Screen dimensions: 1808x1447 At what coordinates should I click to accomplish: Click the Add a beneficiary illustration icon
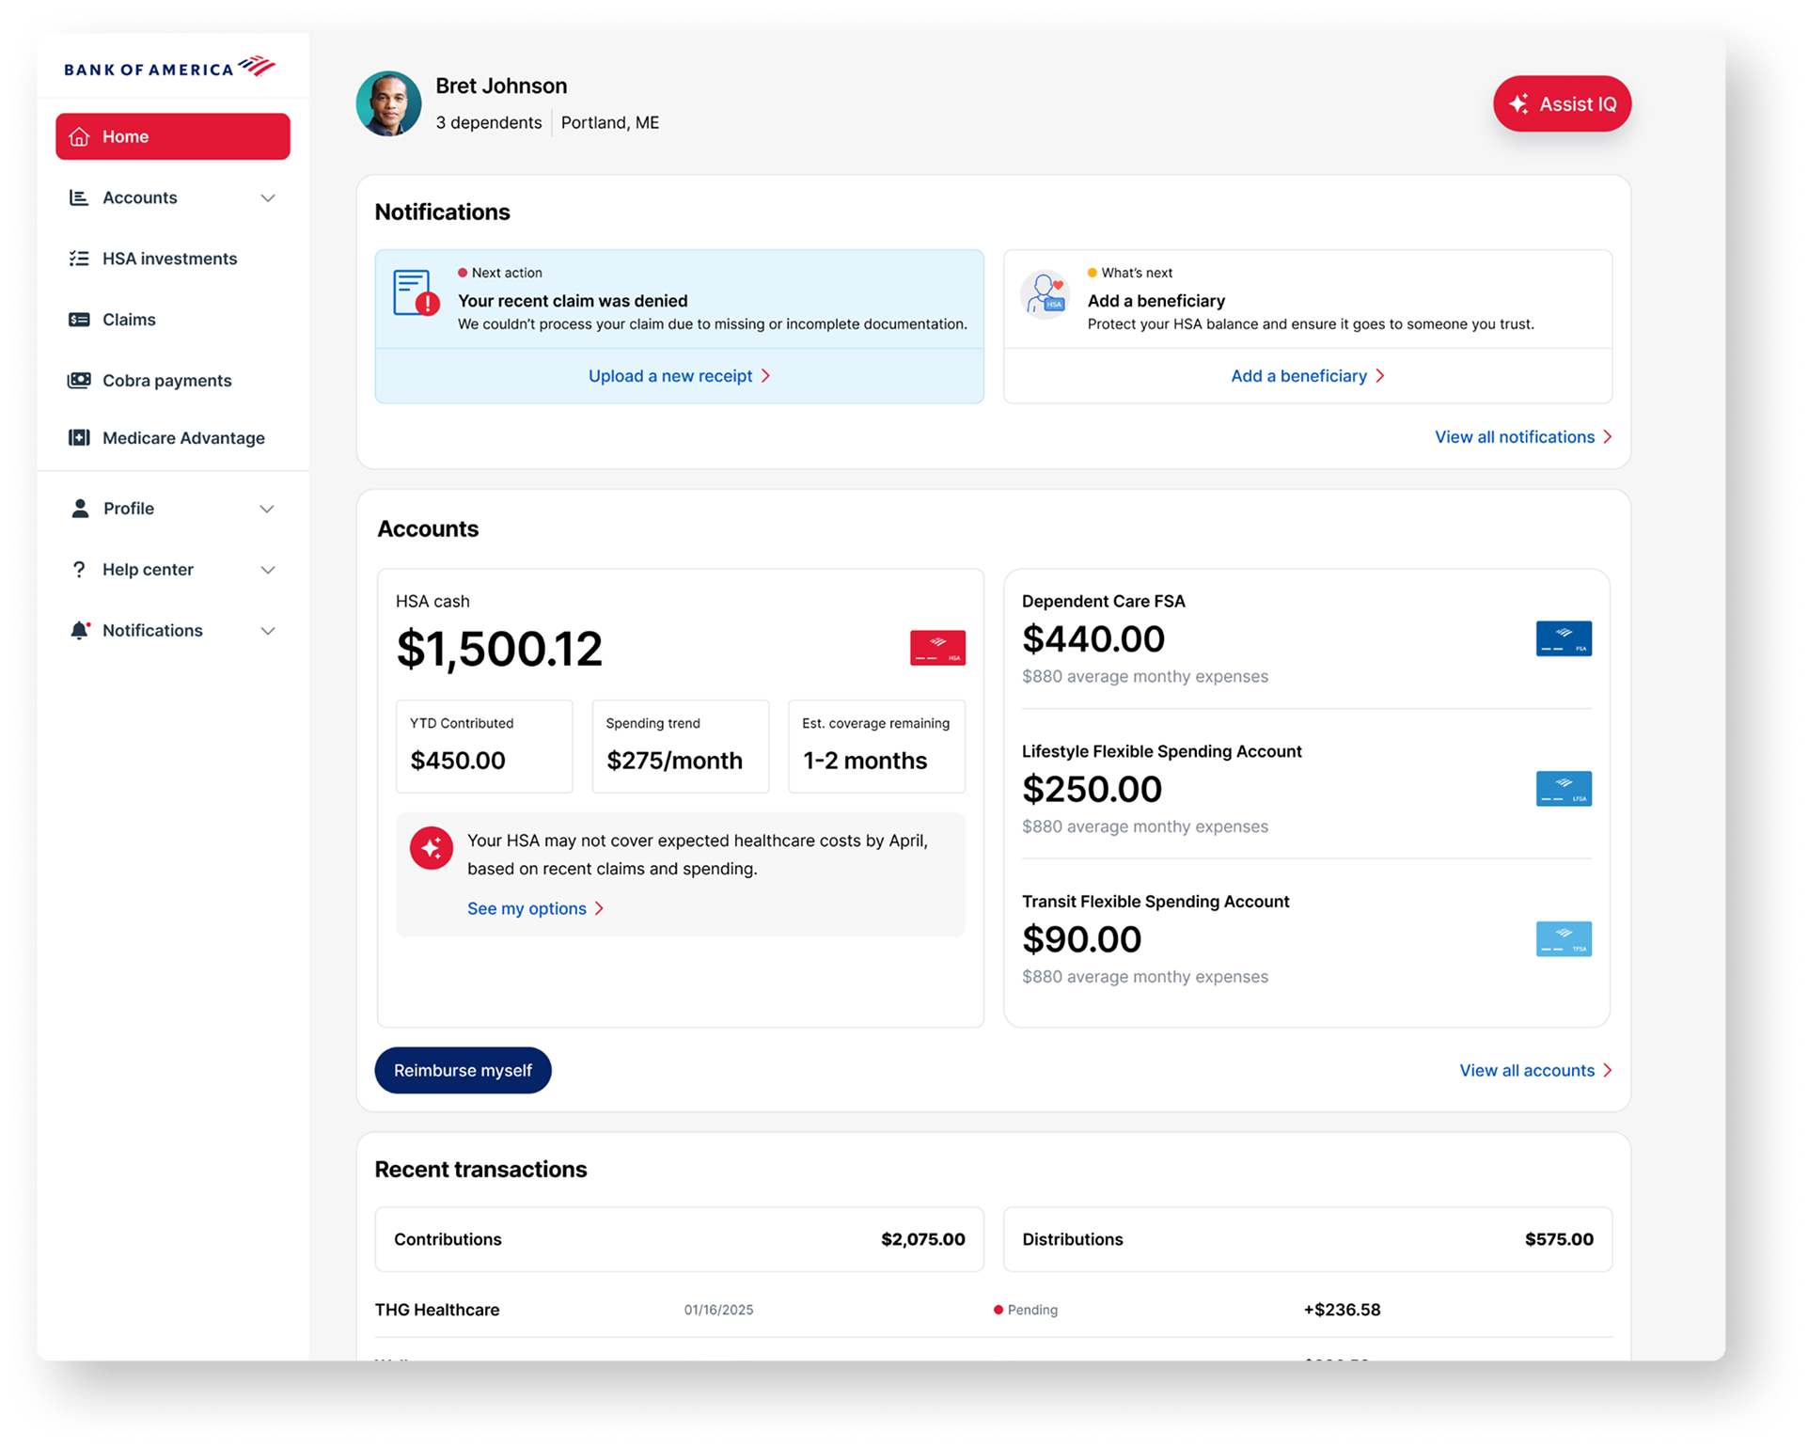(1044, 294)
